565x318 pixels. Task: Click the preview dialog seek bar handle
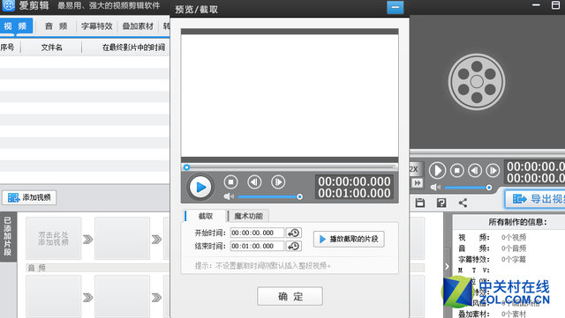186,167
